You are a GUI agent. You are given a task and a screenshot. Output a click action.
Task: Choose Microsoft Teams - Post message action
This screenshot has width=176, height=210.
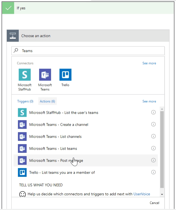[56, 160]
